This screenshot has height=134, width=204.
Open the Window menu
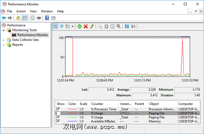click(47, 11)
